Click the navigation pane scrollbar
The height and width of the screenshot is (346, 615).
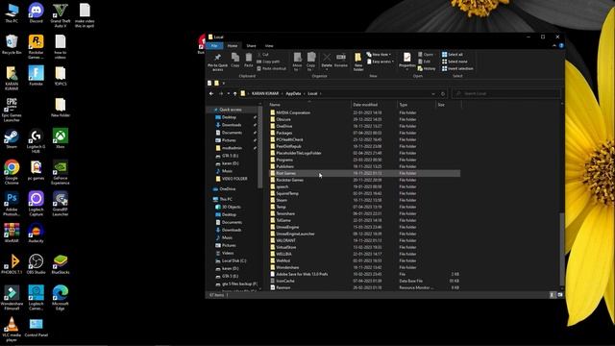click(x=260, y=146)
